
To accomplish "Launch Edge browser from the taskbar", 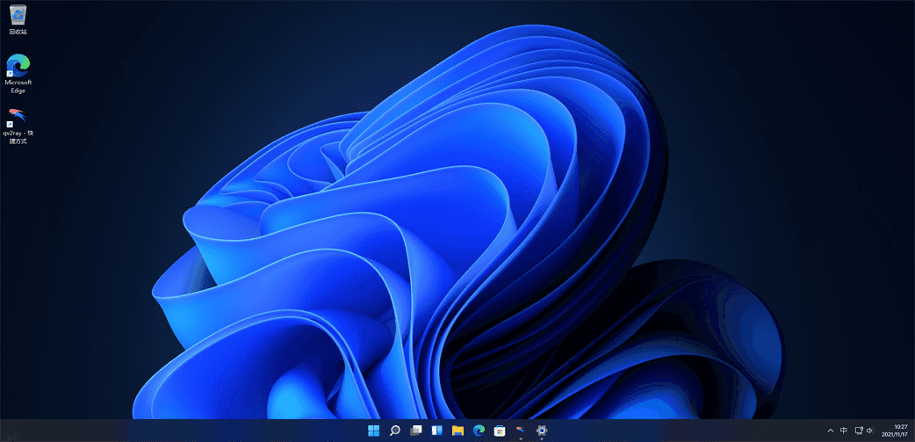I will (479, 431).
